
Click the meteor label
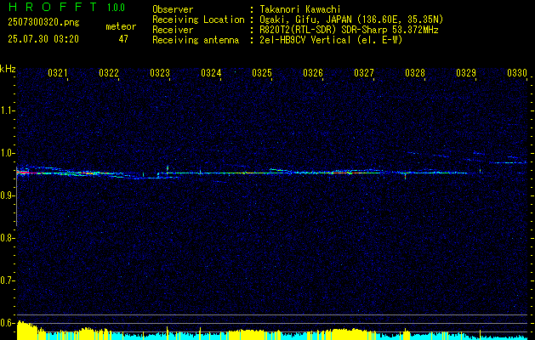121,26
